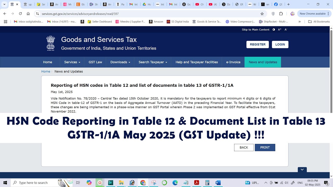Viewport: 333px width, 187px height.
Task: Open the Calculator taskbar icon
Action: pos(207,183)
